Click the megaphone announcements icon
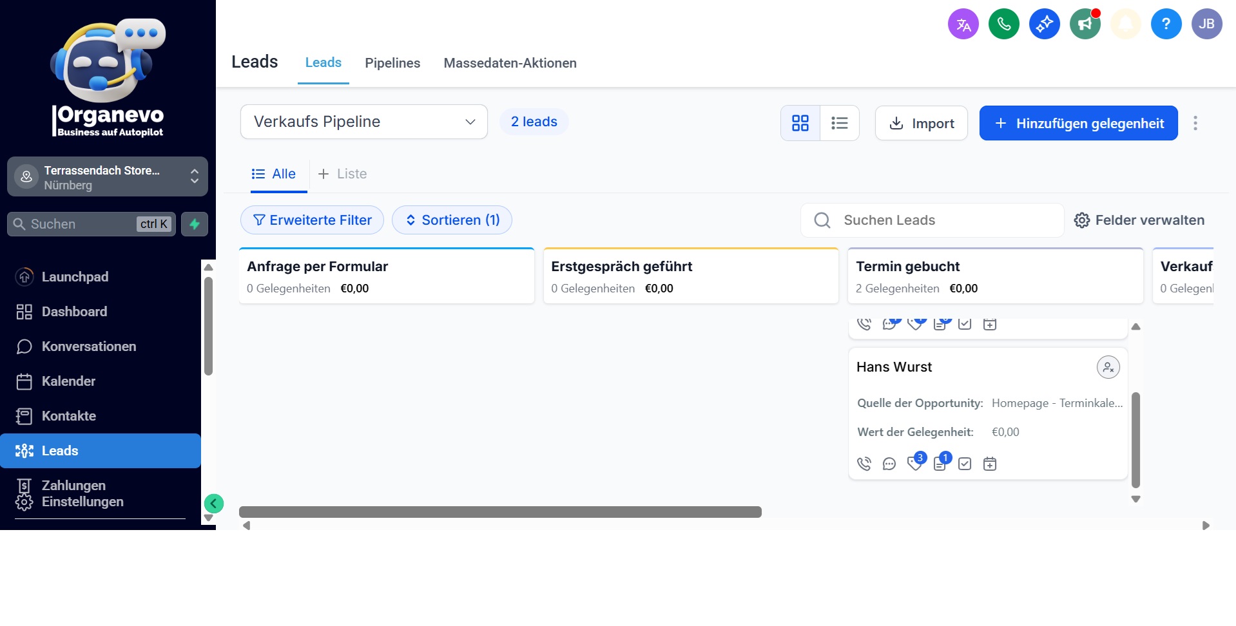 pos(1085,24)
